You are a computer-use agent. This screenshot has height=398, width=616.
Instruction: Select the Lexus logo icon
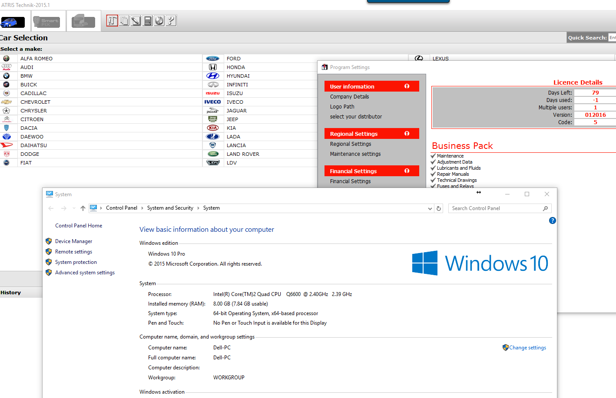(x=419, y=58)
